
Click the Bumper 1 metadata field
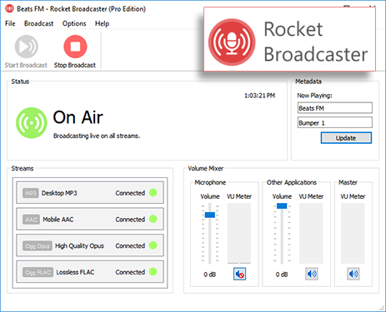[335, 122]
